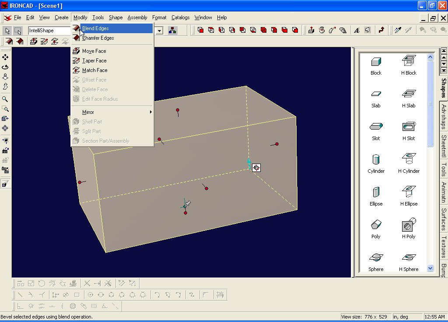Click the IntelliShape text field
Image resolution: width=448 pixels, height=322 pixels.
point(49,31)
